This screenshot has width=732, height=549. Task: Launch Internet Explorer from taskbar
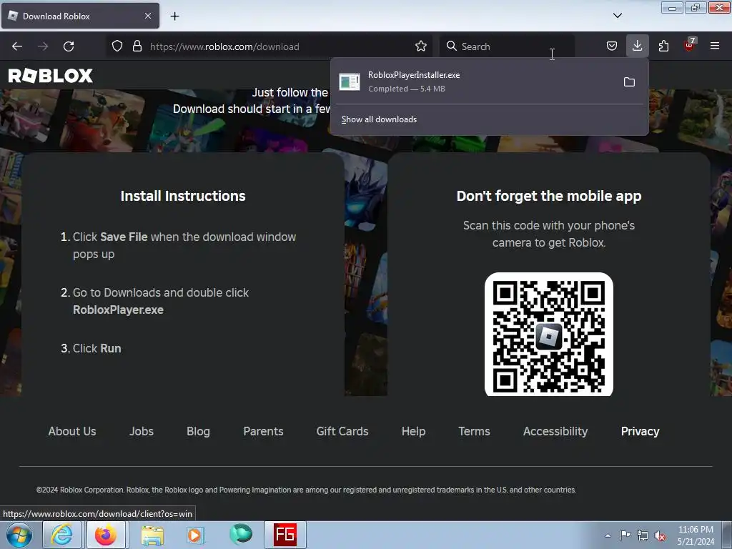tap(61, 535)
